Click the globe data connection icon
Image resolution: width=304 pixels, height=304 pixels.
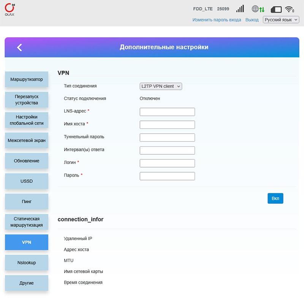[258, 9]
